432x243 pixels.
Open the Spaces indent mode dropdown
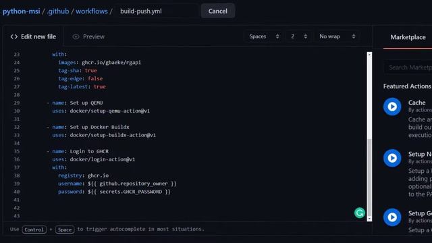point(263,36)
